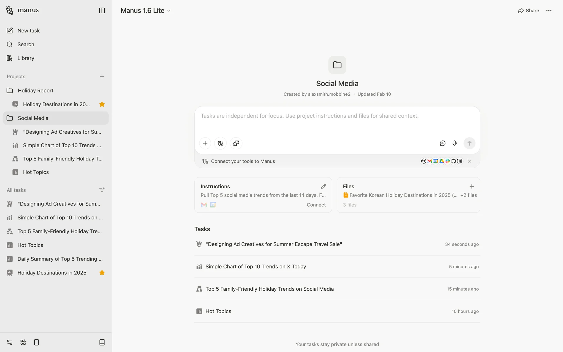Image resolution: width=563 pixels, height=352 pixels.
Task: Open the connectors icon in the prompt box
Action: click(x=220, y=143)
